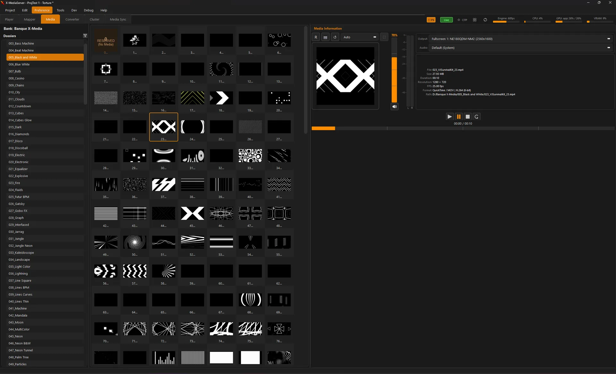
Task: Toggle the loop playback icon
Action: click(x=476, y=117)
